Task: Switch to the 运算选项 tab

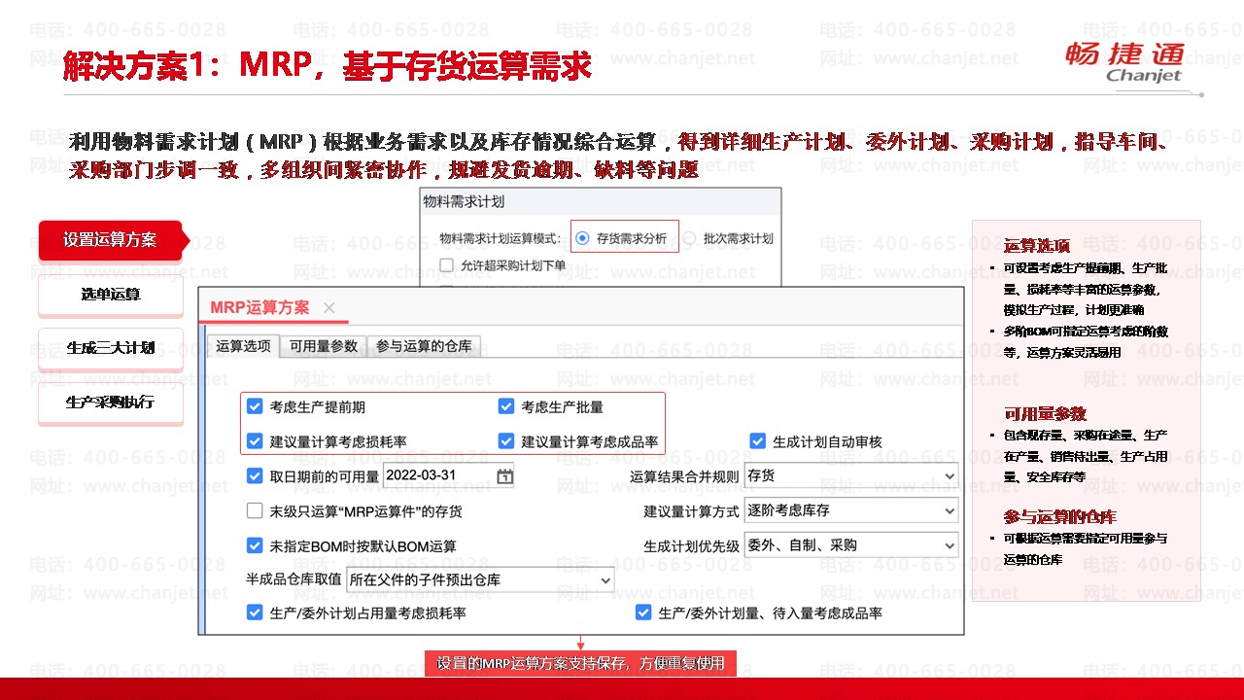Action: click(x=243, y=346)
